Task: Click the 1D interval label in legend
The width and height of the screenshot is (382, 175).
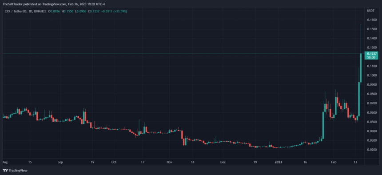Action: point(31,12)
